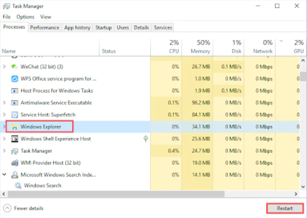307x218 pixels.
Task: Click the Task Manager title bar icon
Action: point(6,6)
